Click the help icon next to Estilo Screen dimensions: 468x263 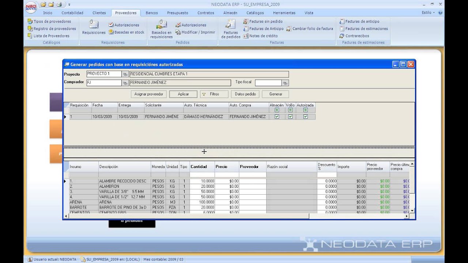(x=440, y=12)
